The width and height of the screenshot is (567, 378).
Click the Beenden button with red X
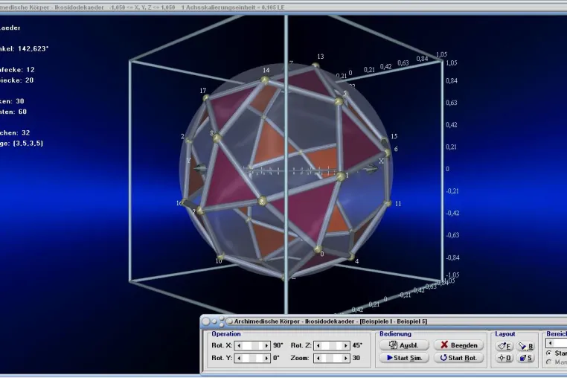point(459,345)
